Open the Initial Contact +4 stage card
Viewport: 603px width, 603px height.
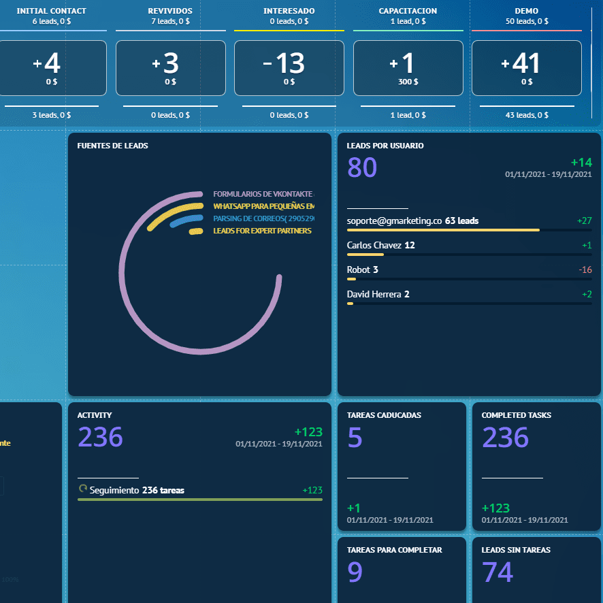[53, 68]
